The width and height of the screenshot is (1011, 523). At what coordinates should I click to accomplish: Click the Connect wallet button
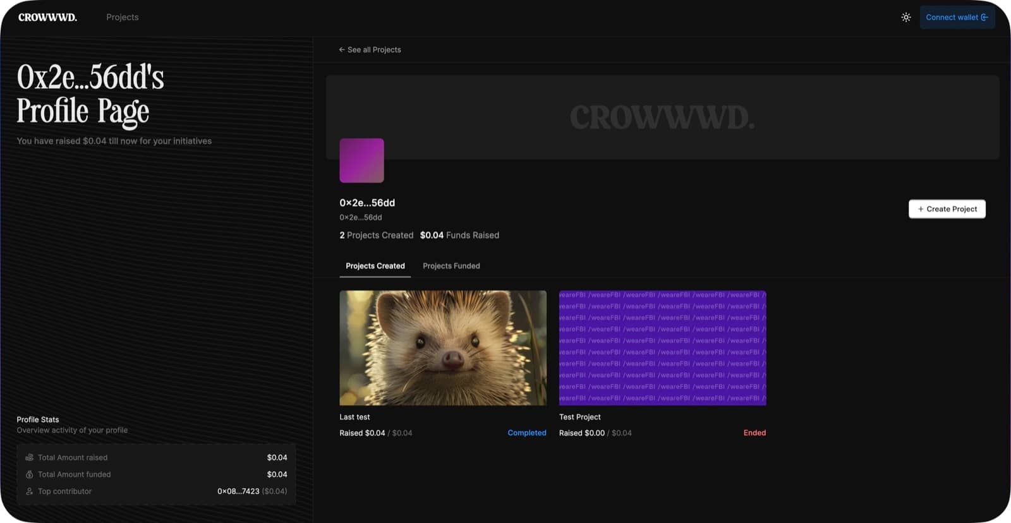(x=957, y=18)
